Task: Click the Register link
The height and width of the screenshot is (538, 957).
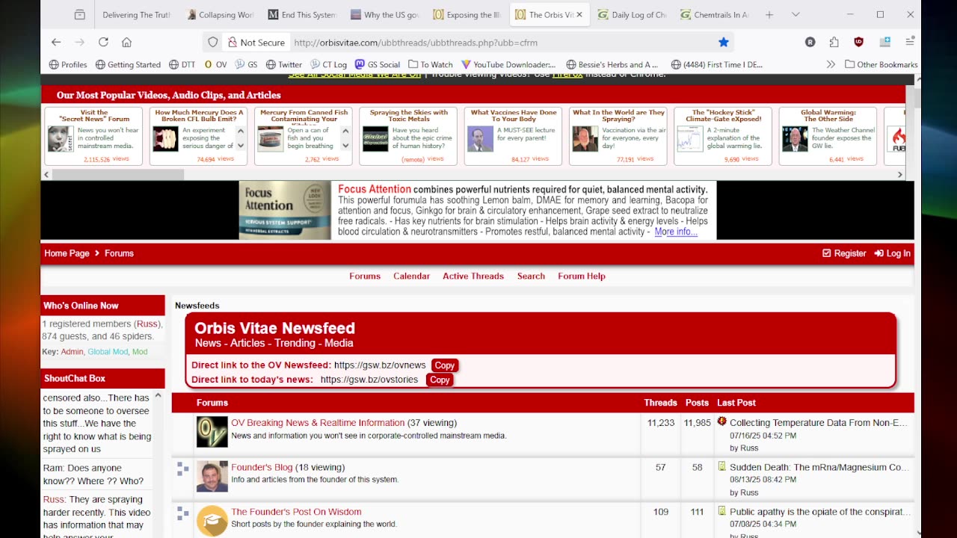Action: pyautogui.click(x=844, y=253)
